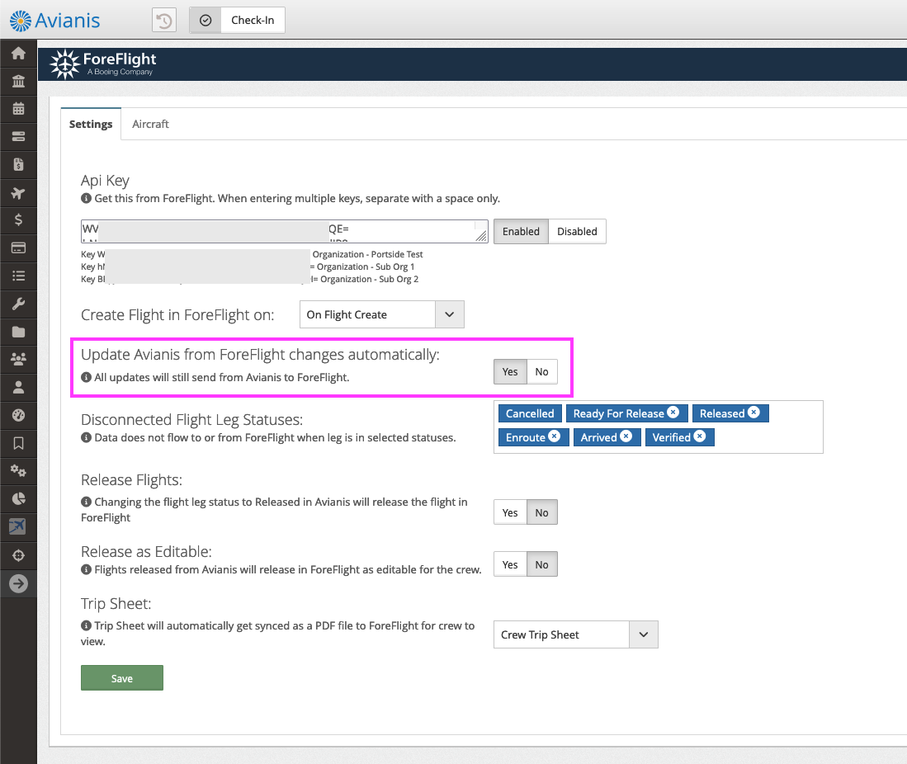
Task: Click the info icon beside Trip Sheet description
Action: point(86,625)
